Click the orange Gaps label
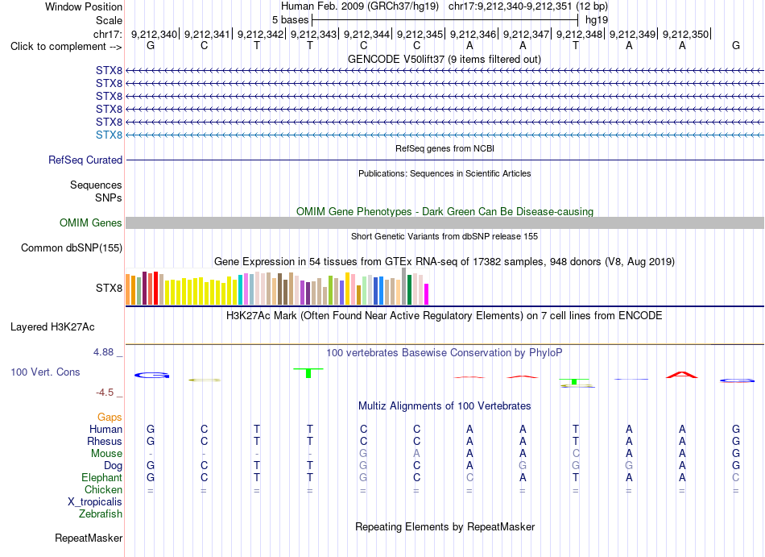Viewport: 765px width, 557px height. click(110, 418)
